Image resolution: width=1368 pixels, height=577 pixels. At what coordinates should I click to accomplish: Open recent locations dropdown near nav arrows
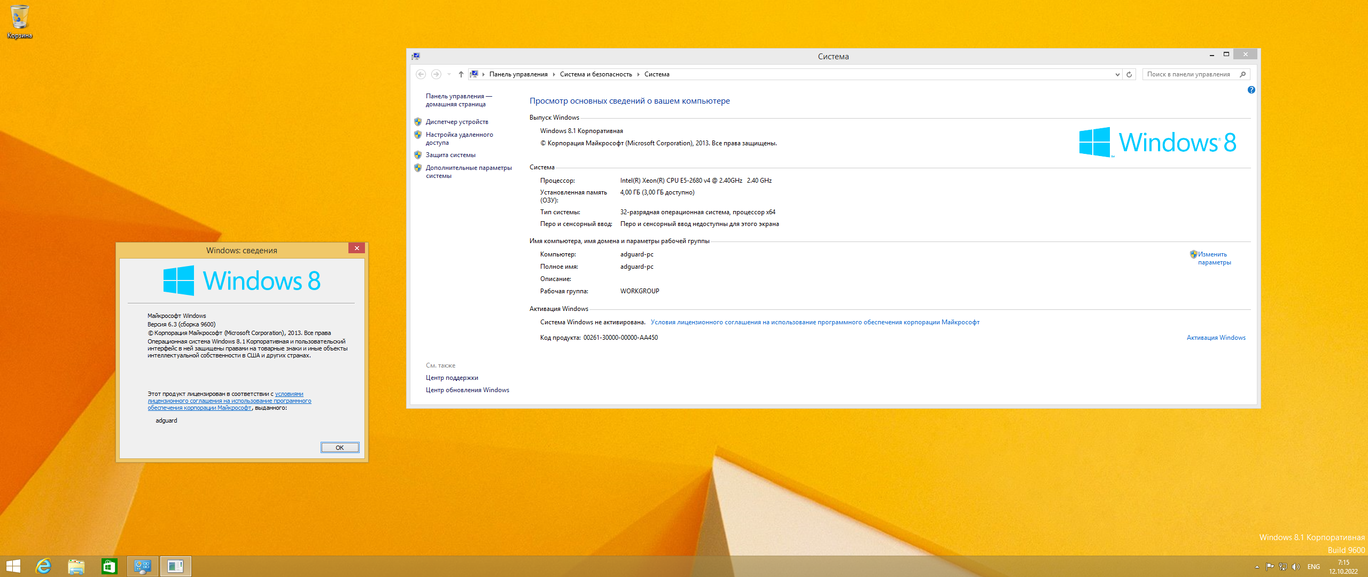point(449,74)
